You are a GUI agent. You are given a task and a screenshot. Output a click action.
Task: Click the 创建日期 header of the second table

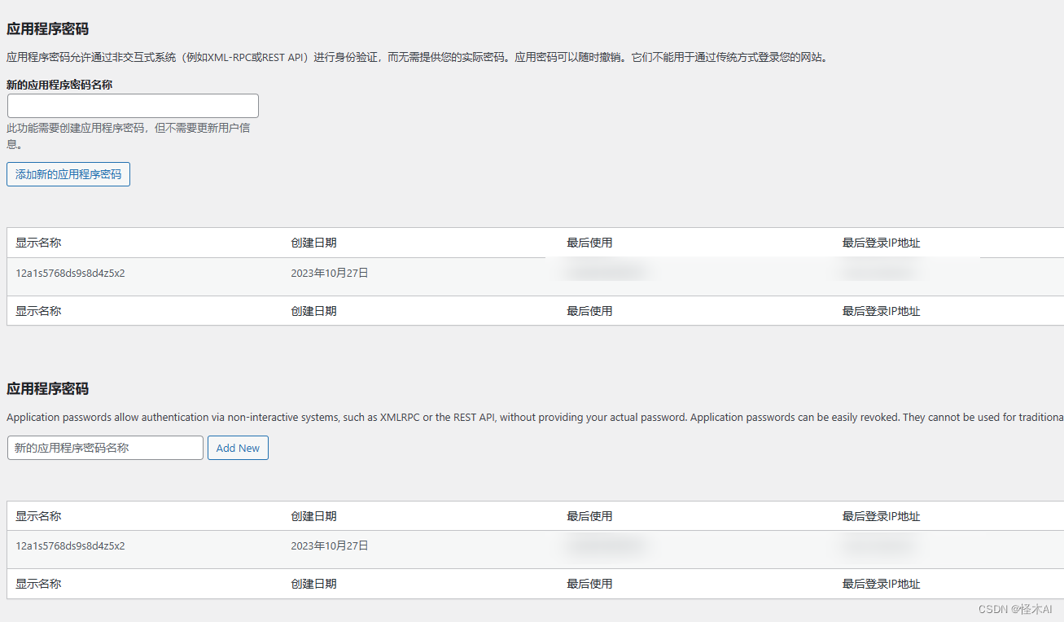(313, 516)
